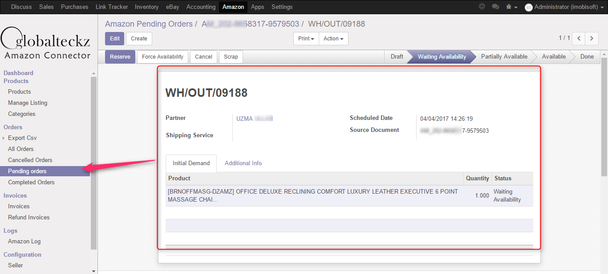Switch to Initial Demand tab
Screen dimensions: 608x274
point(191,163)
